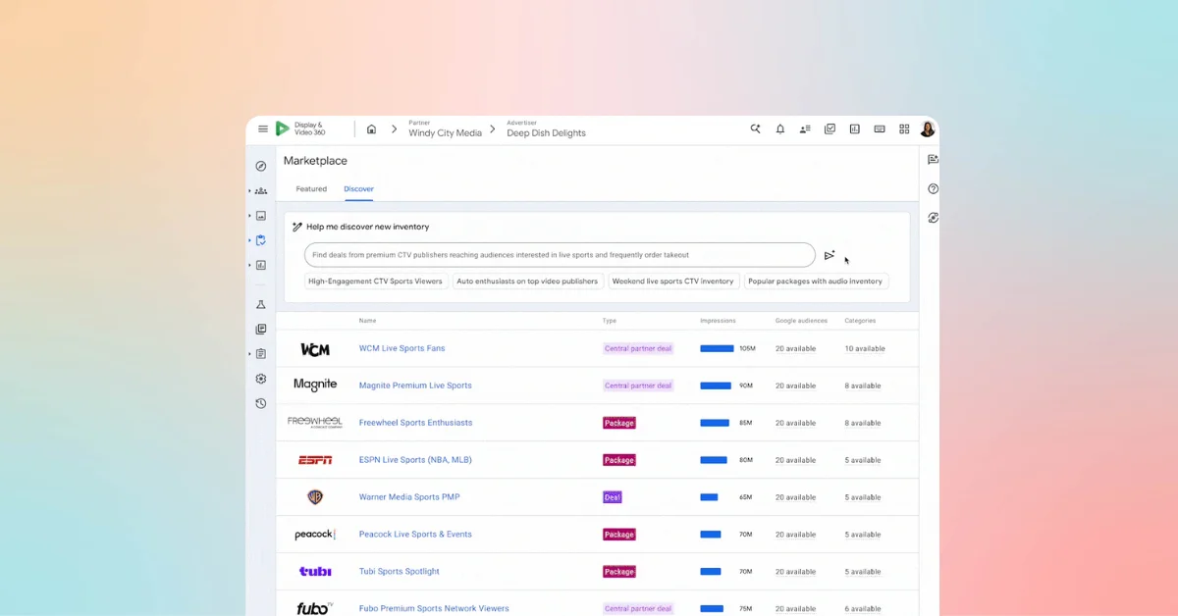Open Peacock Live Sports & Events link
Viewport: 1178px width, 616px height.
tap(415, 535)
